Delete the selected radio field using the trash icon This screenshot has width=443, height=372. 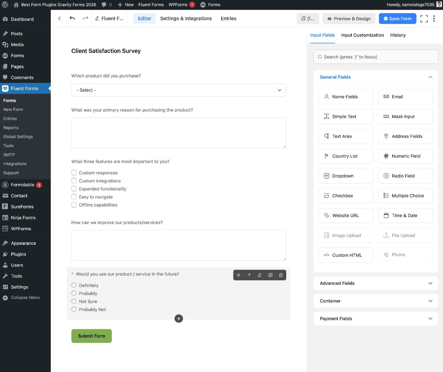(x=281, y=275)
